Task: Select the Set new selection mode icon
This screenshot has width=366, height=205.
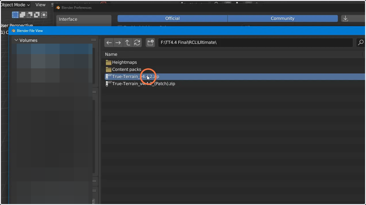Action: pos(15,15)
